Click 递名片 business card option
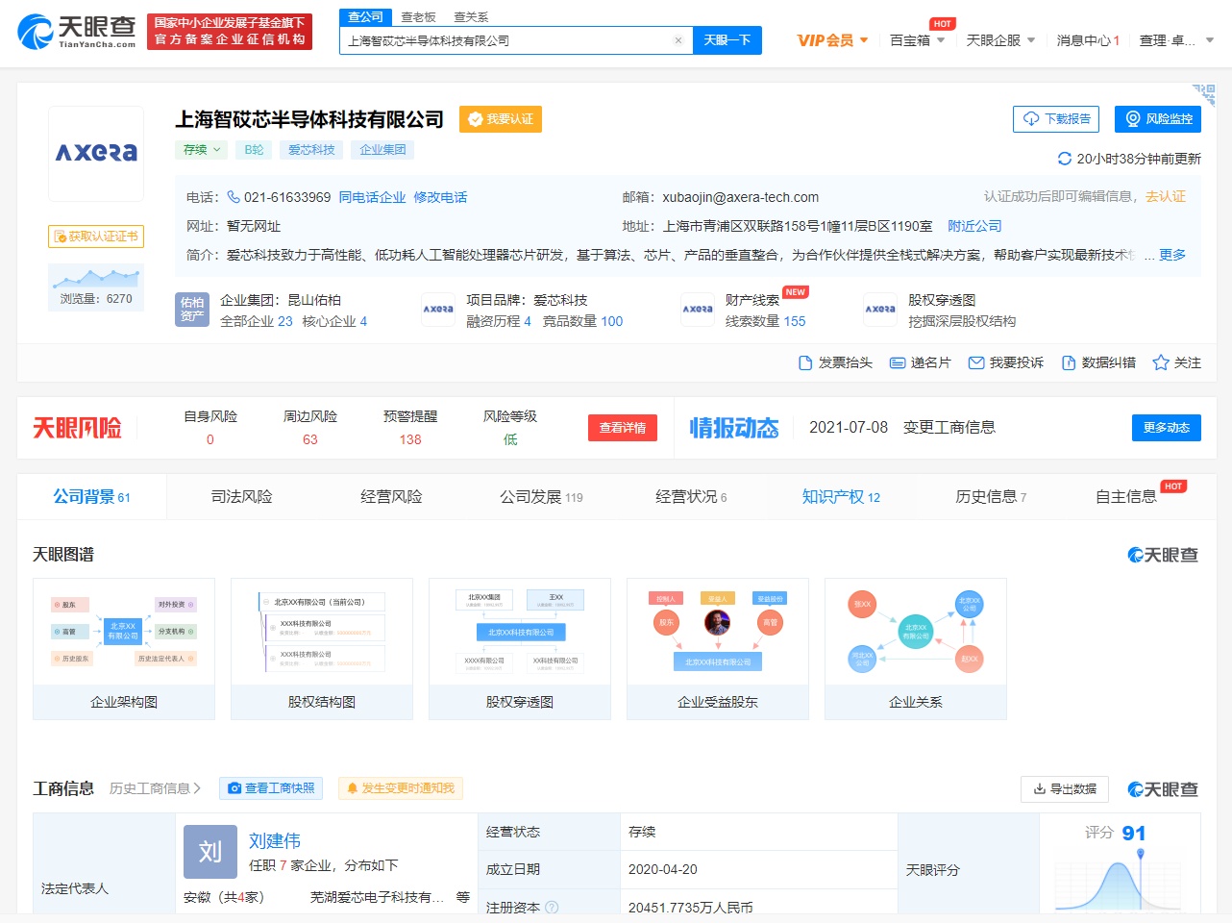1232x923 pixels. 920,362
